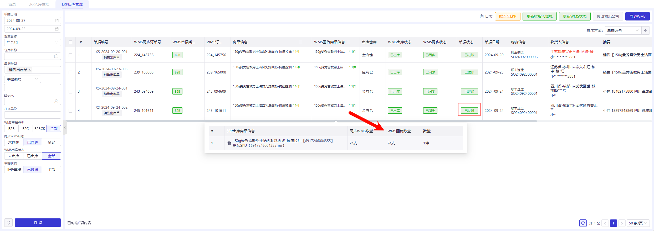Go to next page arrow
This screenshot has width=654, height=231.
[622, 223]
